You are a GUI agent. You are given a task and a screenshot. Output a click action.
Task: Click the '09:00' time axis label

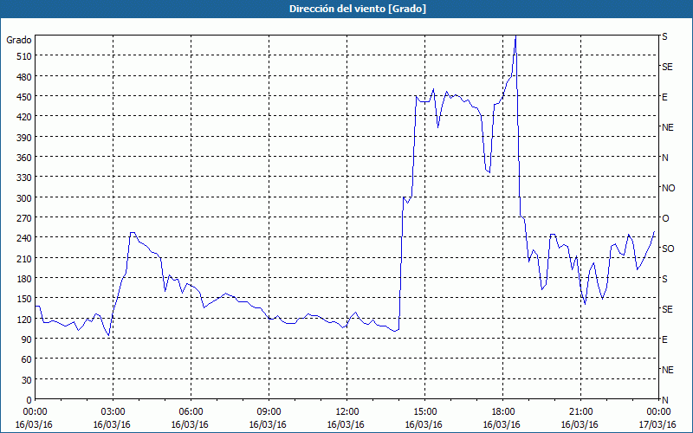click(269, 412)
